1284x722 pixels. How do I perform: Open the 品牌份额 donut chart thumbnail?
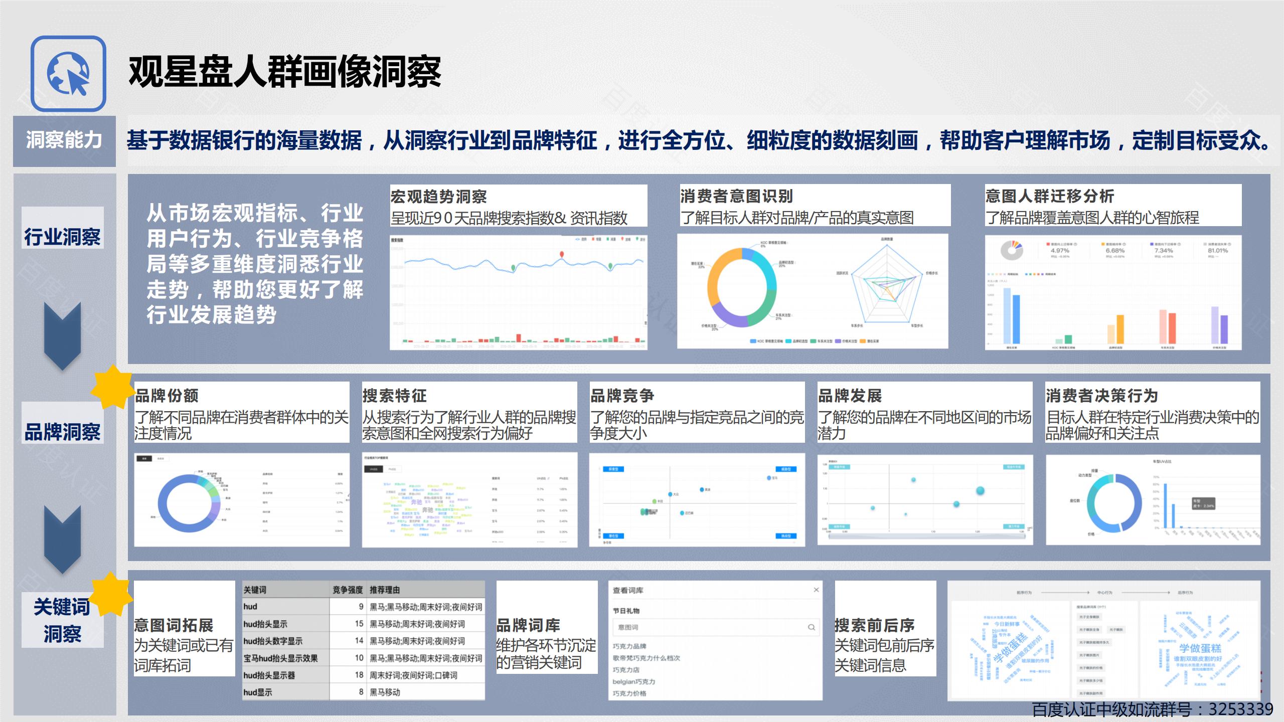point(242,500)
